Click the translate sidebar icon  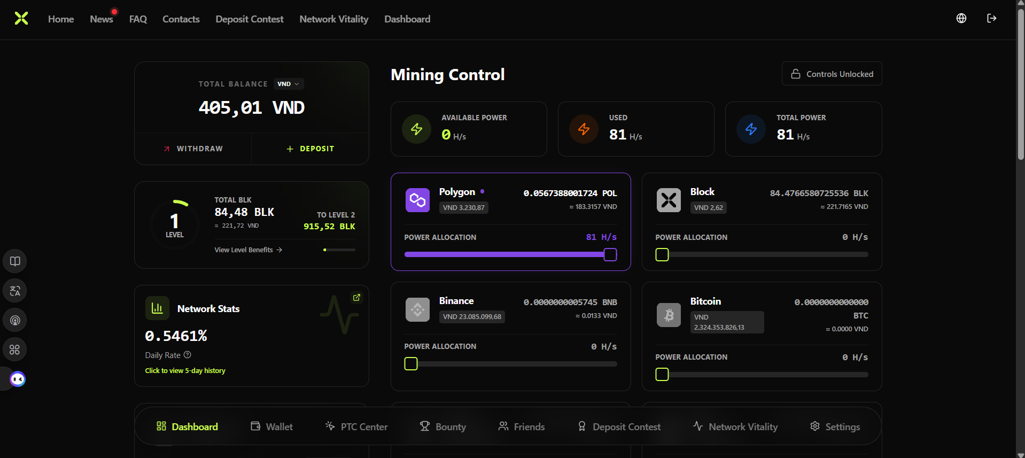15,291
